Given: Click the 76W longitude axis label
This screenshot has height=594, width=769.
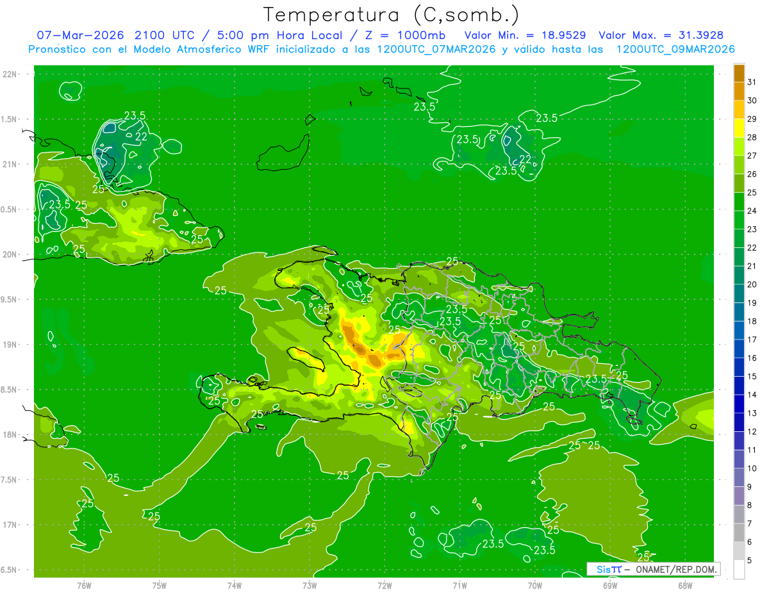Looking at the screenshot, I should click(x=84, y=586).
